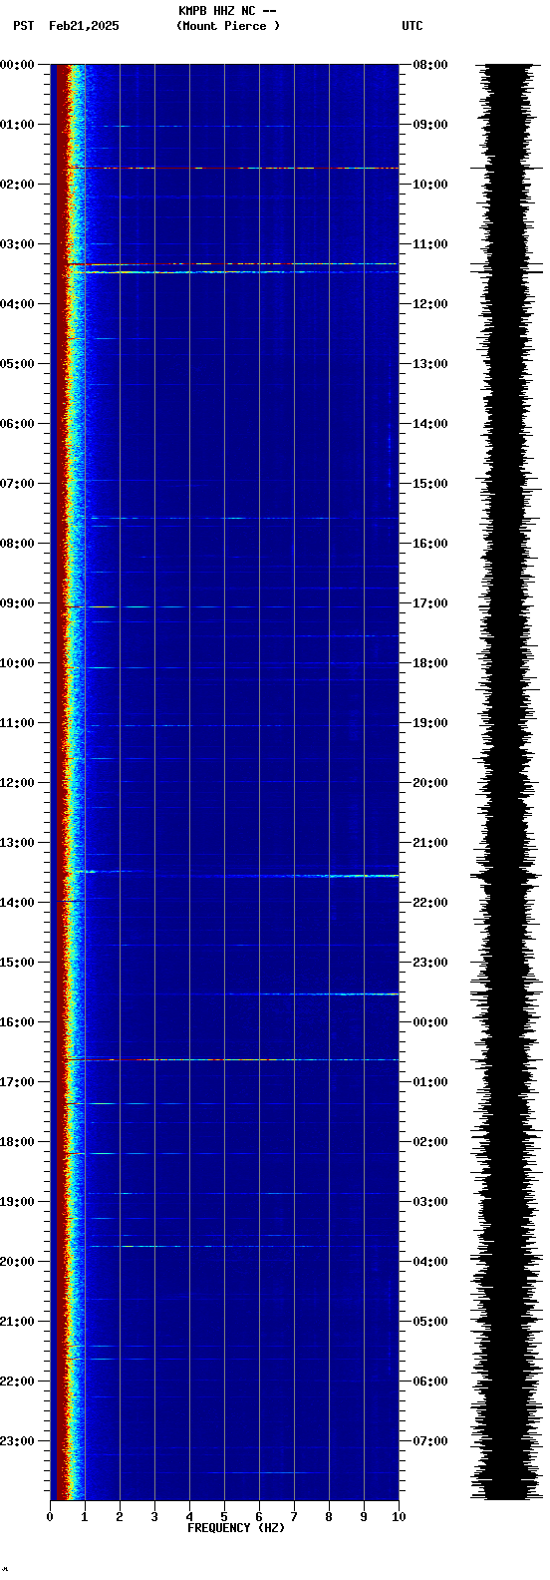
Task: Click the 22:00 UTC time label
Action: click(430, 903)
